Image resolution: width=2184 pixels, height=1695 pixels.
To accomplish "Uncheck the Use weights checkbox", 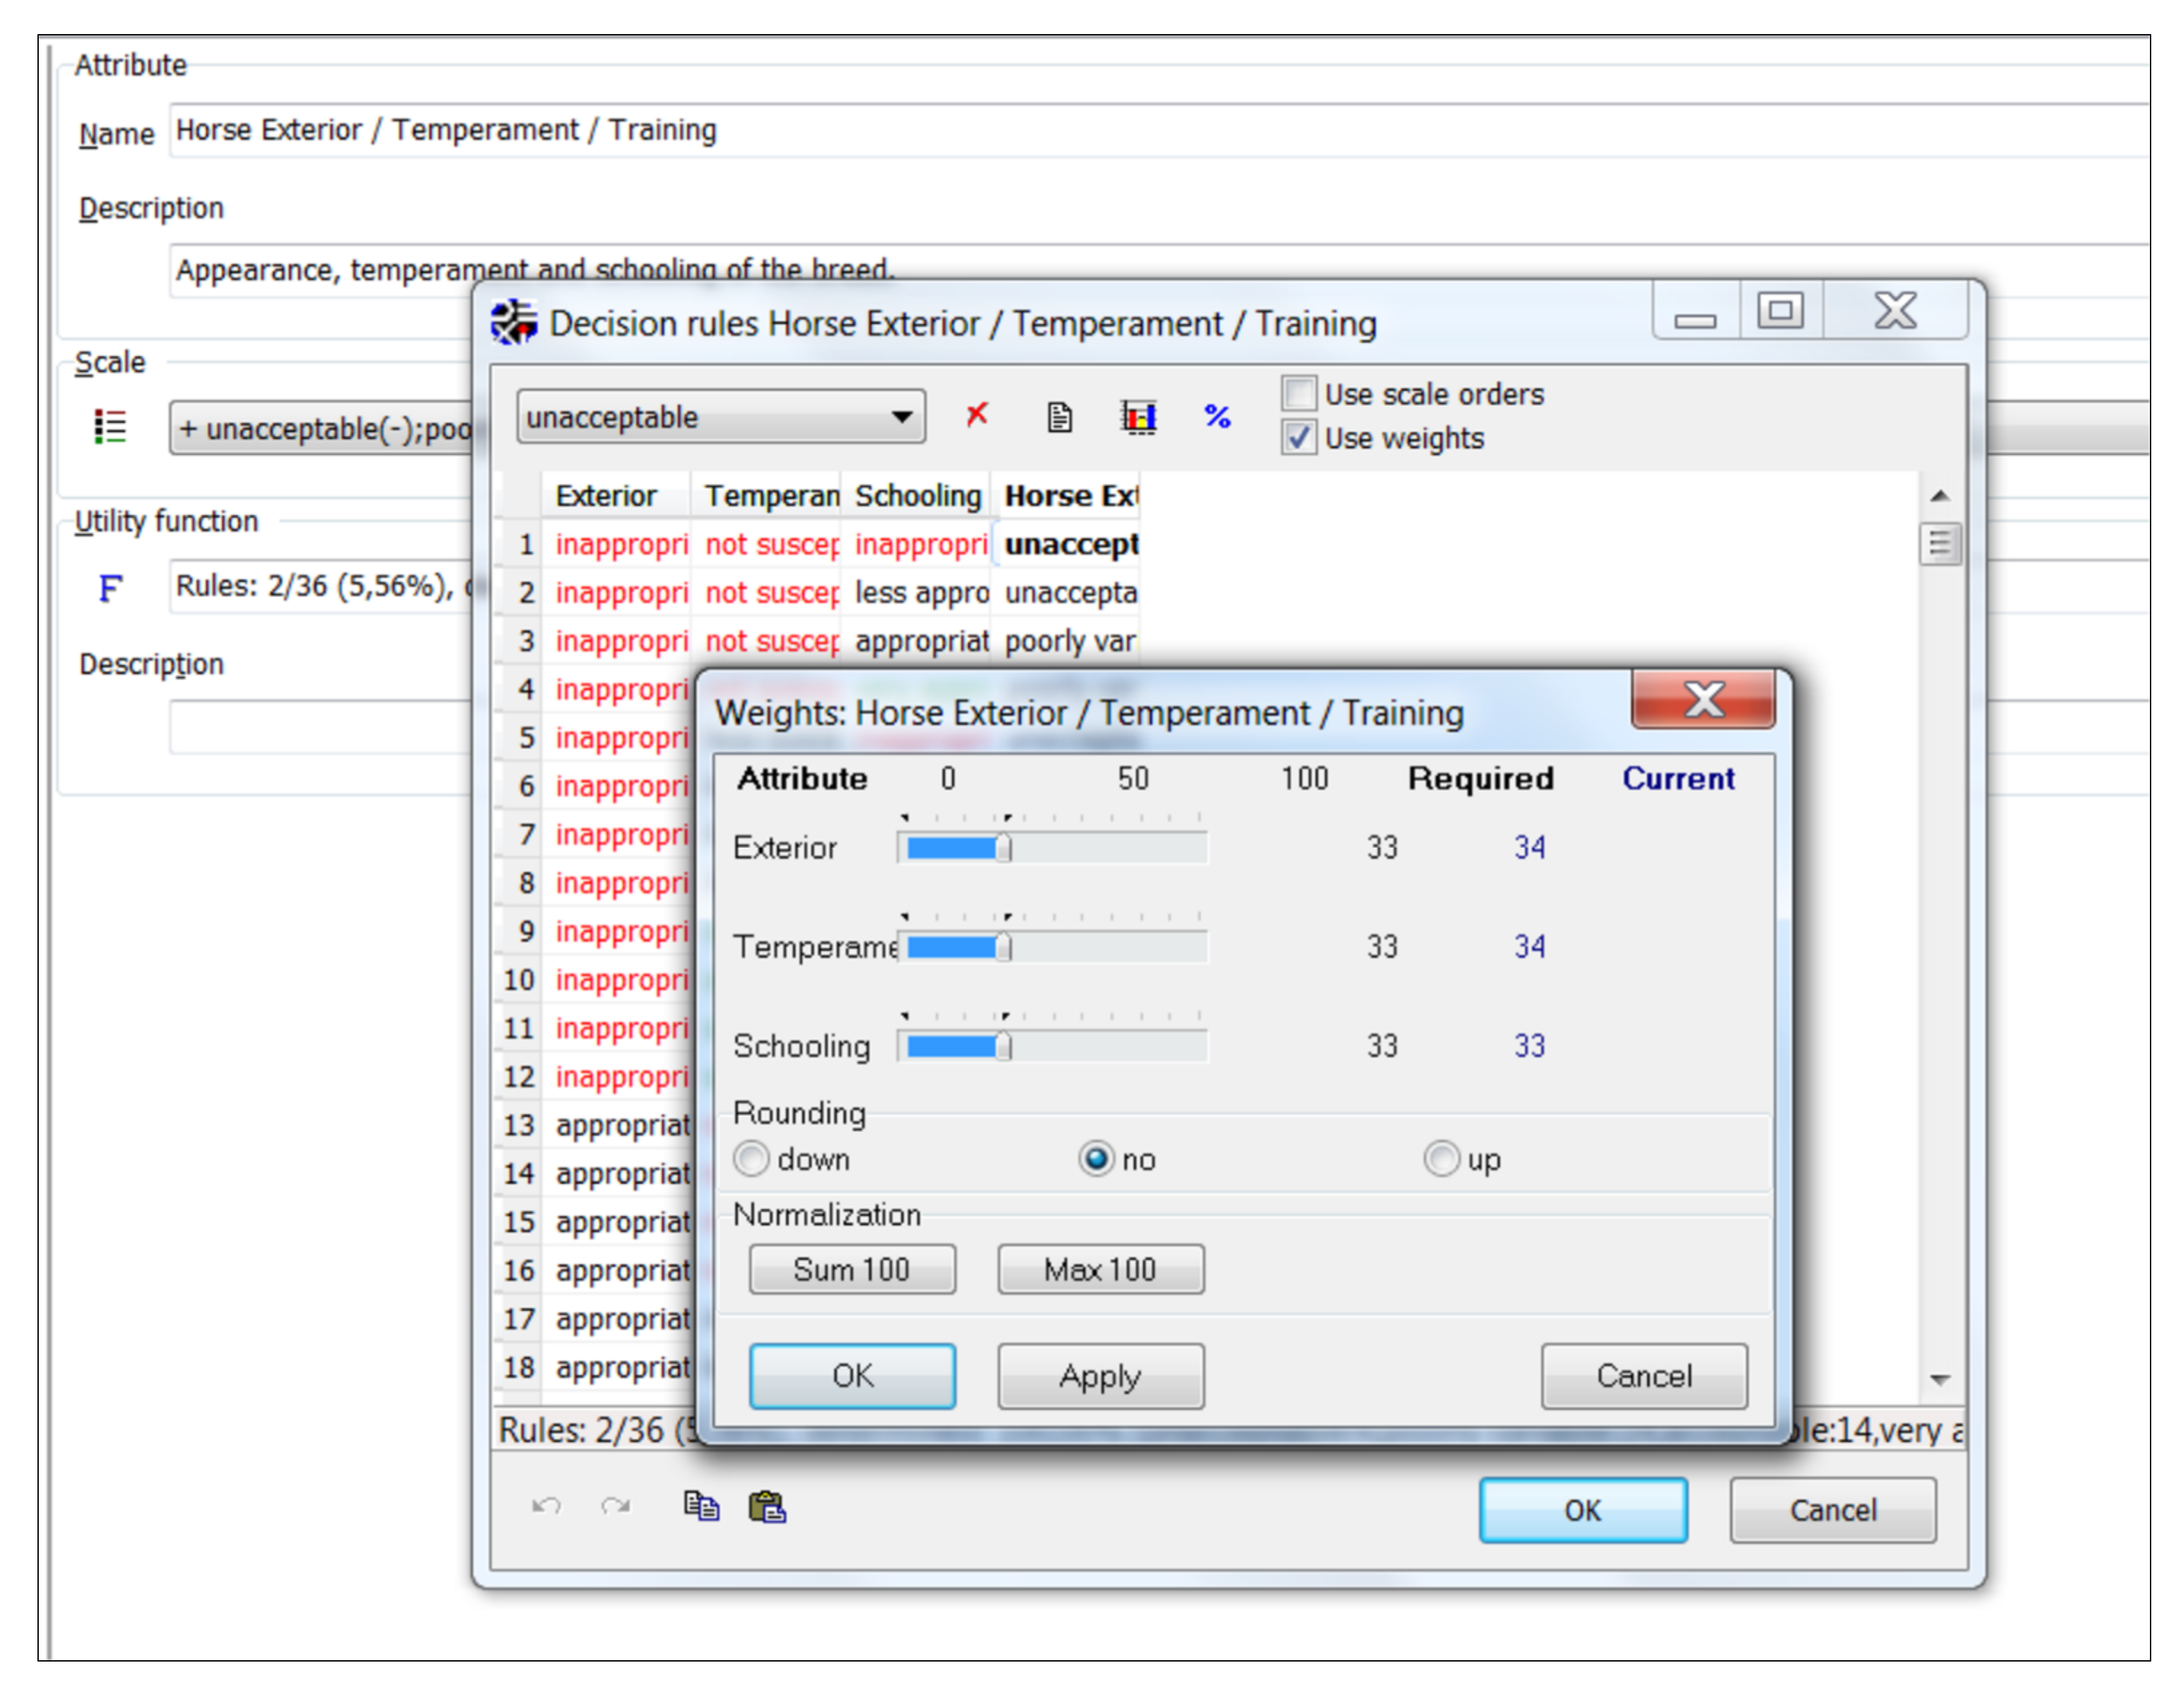I will click(1299, 438).
